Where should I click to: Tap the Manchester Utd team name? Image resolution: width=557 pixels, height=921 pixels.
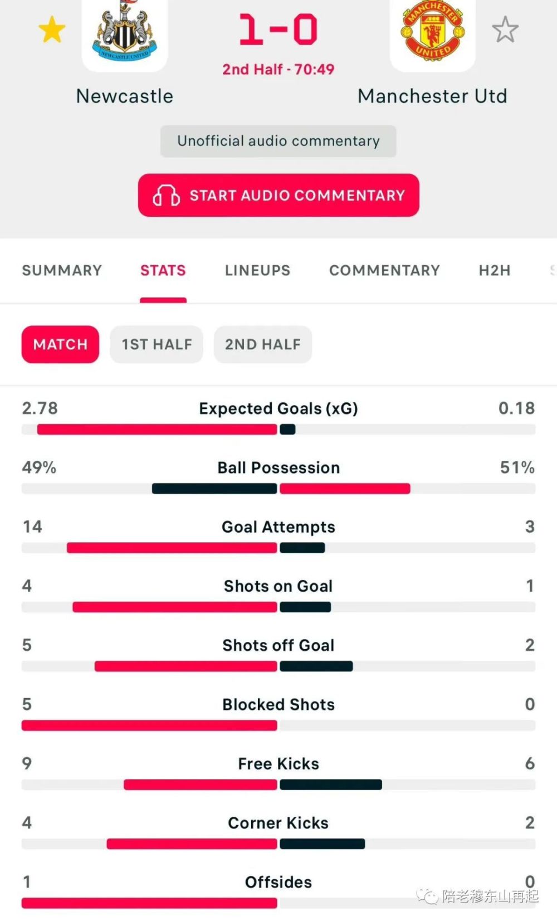(x=433, y=96)
